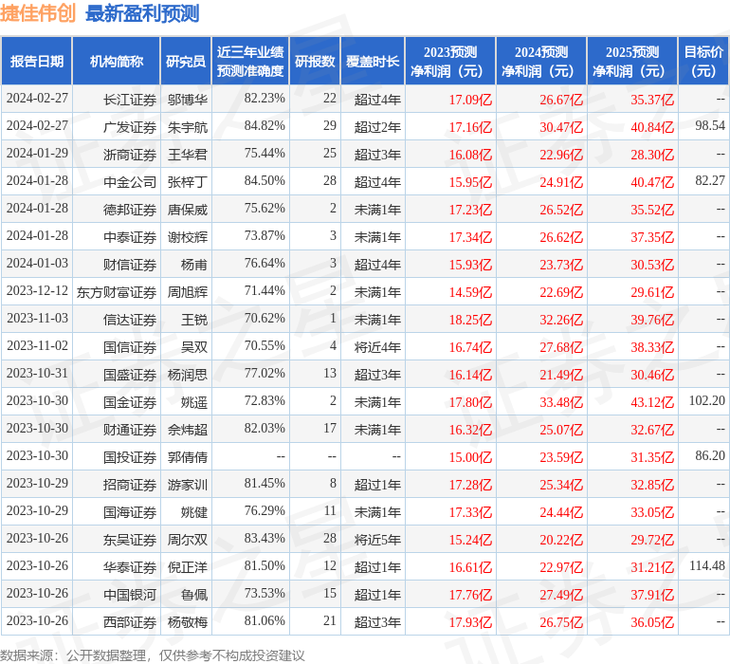730x664 pixels.
Task: Click analyst name 唐保威
Action: pos(187,210)
